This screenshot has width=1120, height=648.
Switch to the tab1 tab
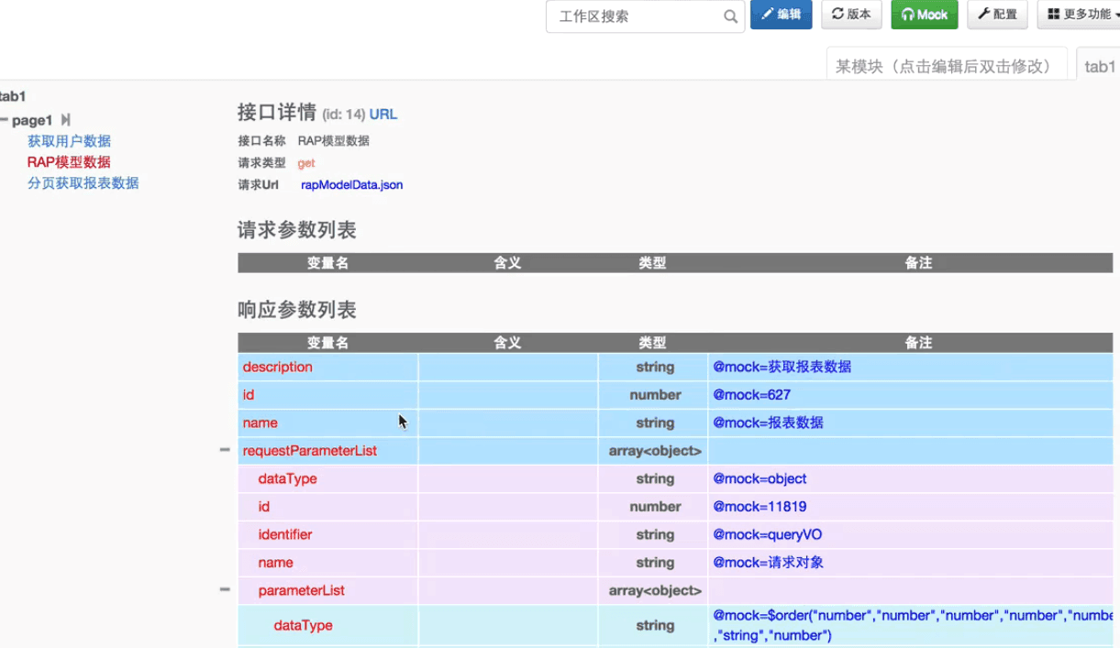pos(1099,66)
